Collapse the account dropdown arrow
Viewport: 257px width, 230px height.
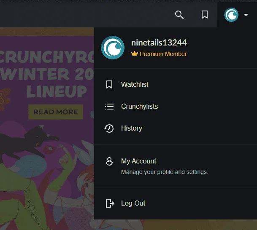point(246,15)
